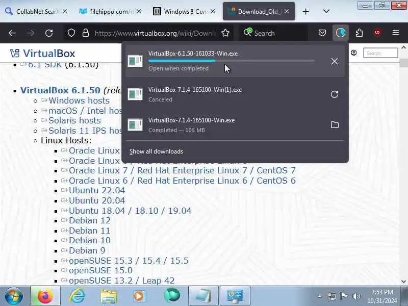
Task: Open the tracking protection shield icon
Action: (x=71, y=33)
